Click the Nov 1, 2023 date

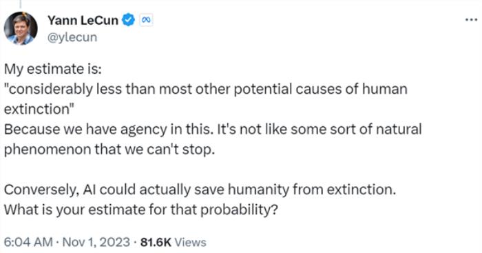[96, 242]
